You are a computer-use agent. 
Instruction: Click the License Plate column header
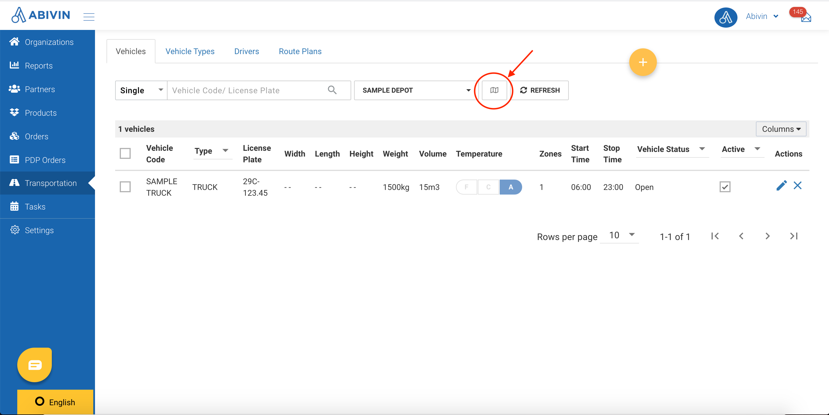click(256, 154)
